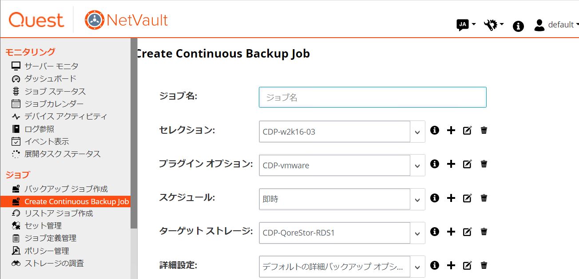Add a new selection set with the plus icon
The image size is (579, 279).
point(451,130)
